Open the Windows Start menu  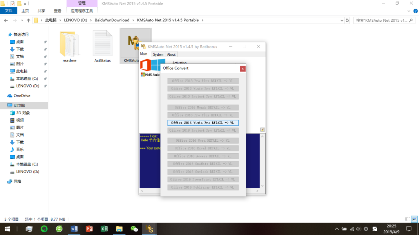(7, 229)
